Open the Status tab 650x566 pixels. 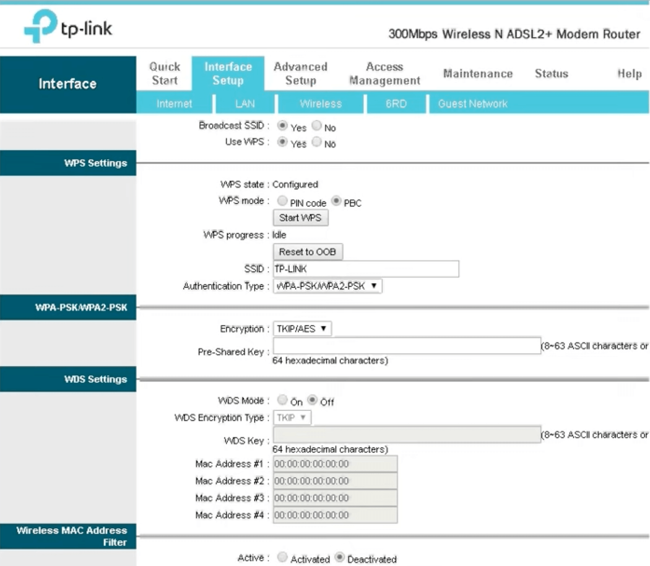click(551, 74)
